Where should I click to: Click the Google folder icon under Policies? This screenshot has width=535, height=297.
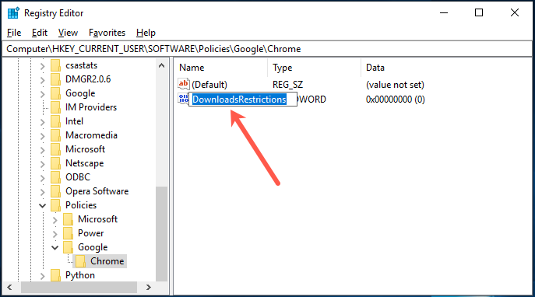[69, 247]
